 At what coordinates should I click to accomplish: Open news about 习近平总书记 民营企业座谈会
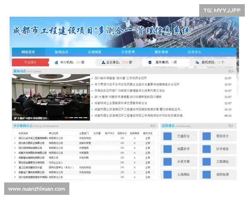137,84
